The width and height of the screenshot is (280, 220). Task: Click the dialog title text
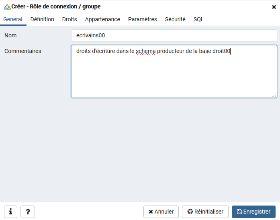coord(56,7)
